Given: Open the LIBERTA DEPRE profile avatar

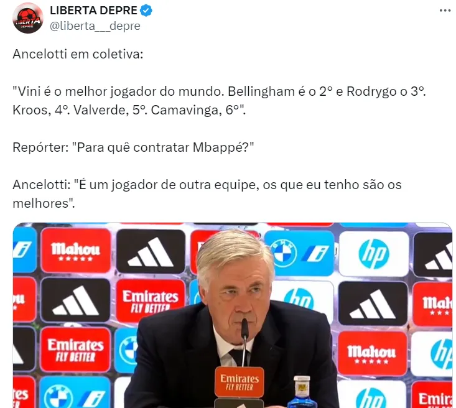Looking at the screenshot, I should [28, 18].
